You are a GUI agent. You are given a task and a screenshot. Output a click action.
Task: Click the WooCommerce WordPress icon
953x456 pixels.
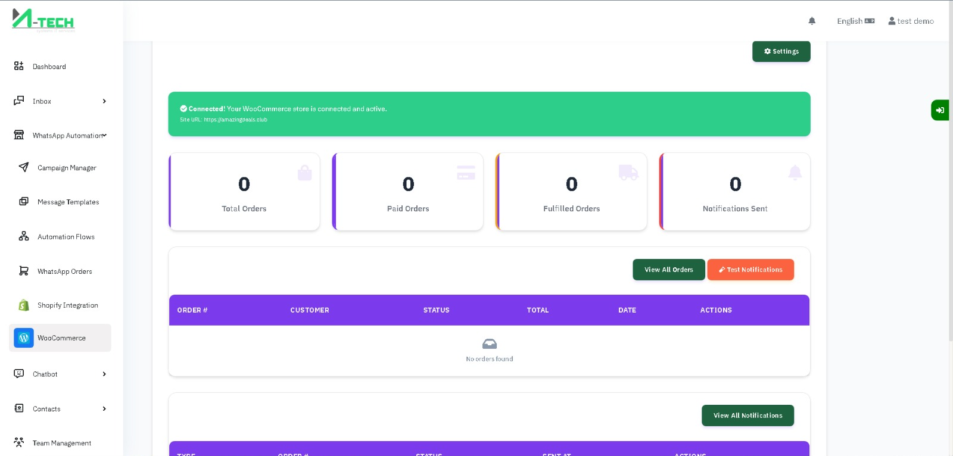point(24,338)
